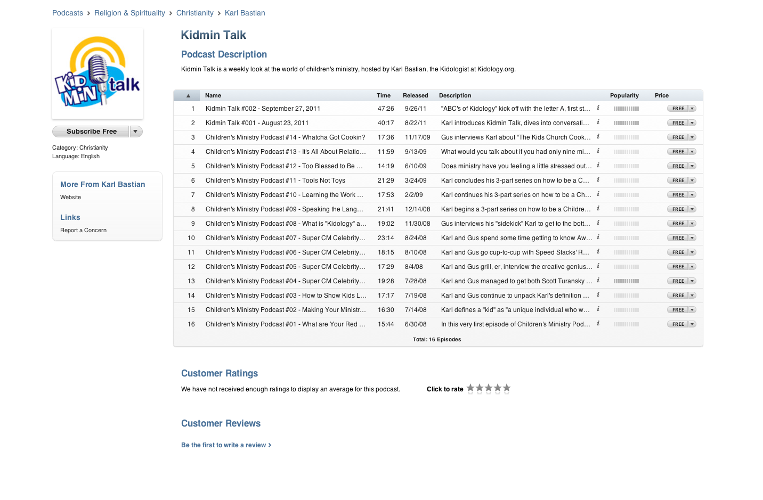Click FREE button for Podcast #09

[678, 209]
